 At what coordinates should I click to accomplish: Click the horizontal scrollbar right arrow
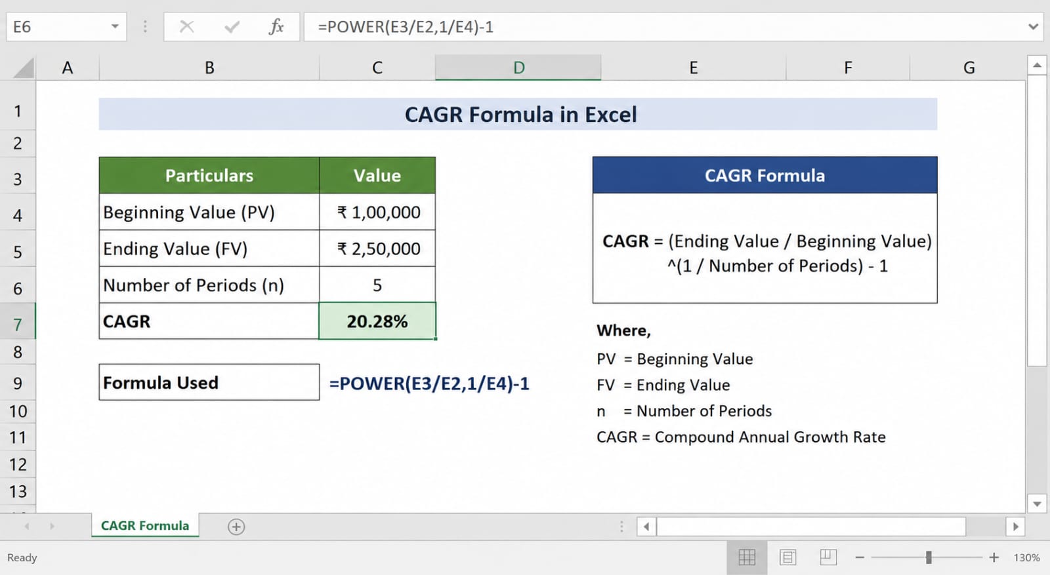(1015, 526)
